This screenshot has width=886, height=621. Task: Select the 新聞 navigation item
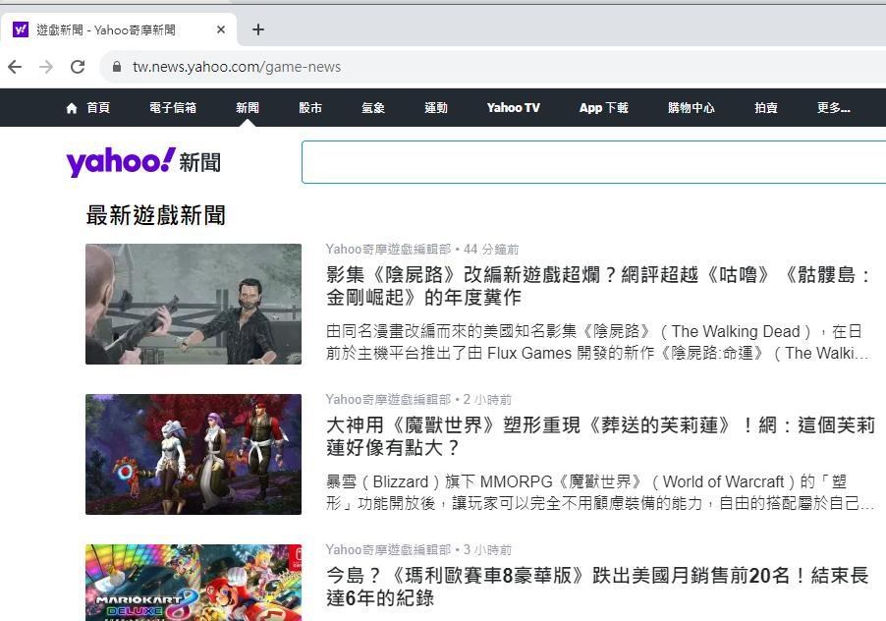click(247, 108)
